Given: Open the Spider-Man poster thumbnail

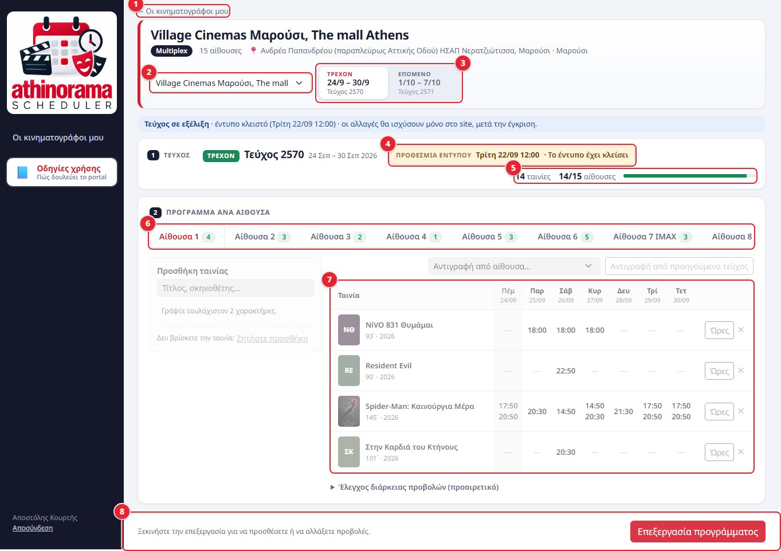Looking at the screenshot, I should 349,411.
